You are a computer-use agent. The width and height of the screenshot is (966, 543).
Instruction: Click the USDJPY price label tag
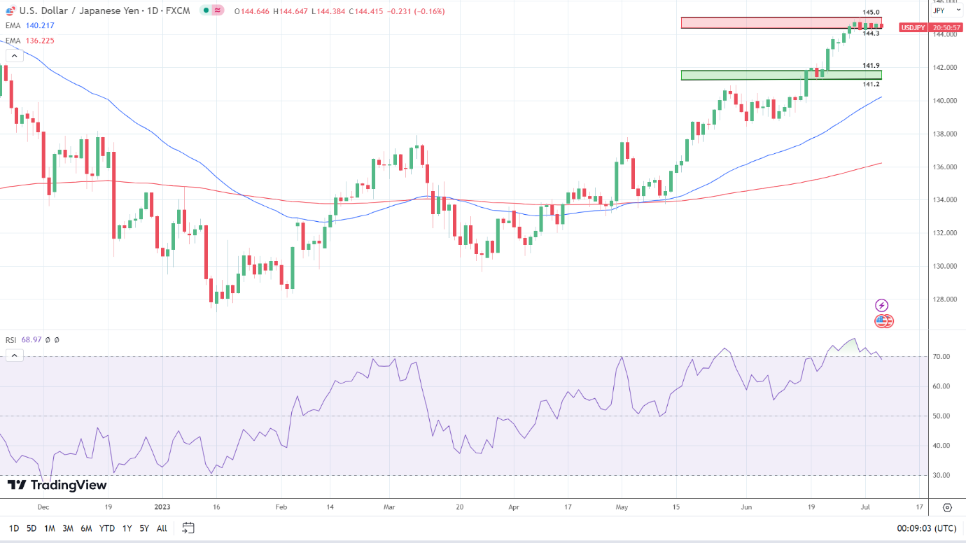pyautogui.click(x=913, y=27)
